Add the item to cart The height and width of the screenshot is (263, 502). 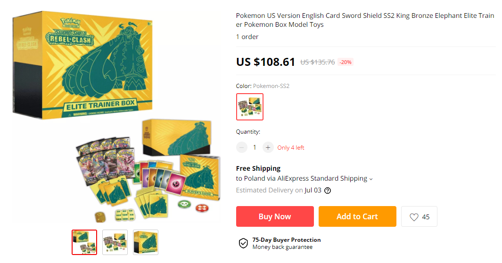[357, 216]
